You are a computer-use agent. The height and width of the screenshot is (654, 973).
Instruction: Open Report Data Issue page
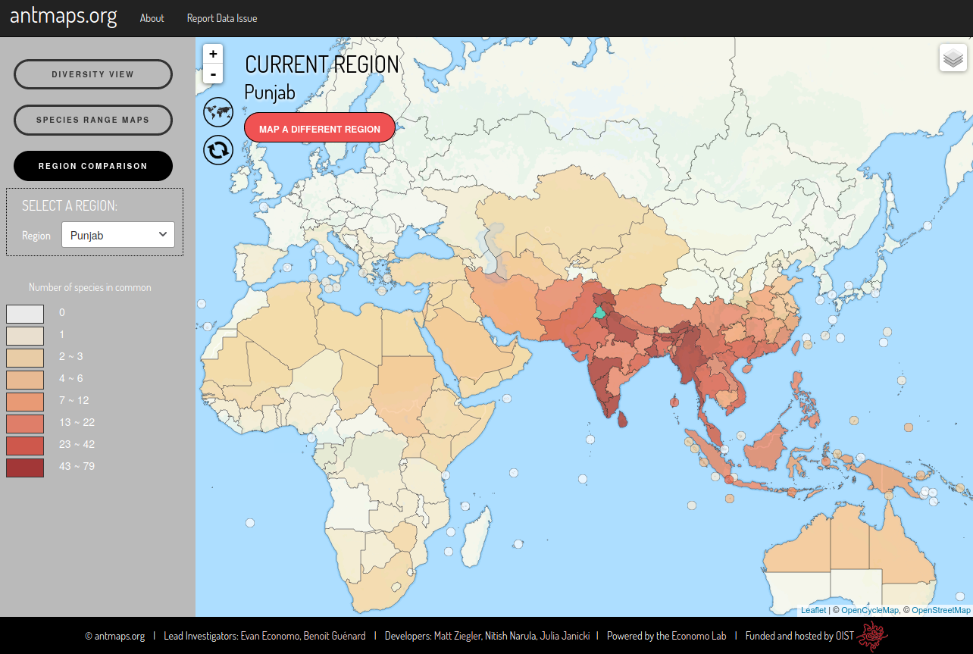(x=222, y=18)
